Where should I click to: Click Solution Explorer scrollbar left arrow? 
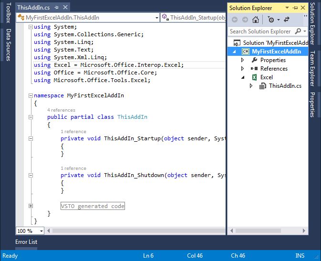pos(231,230)
